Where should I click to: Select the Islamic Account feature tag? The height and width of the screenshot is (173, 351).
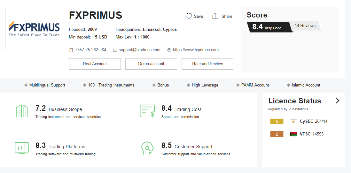click(306, 85)
